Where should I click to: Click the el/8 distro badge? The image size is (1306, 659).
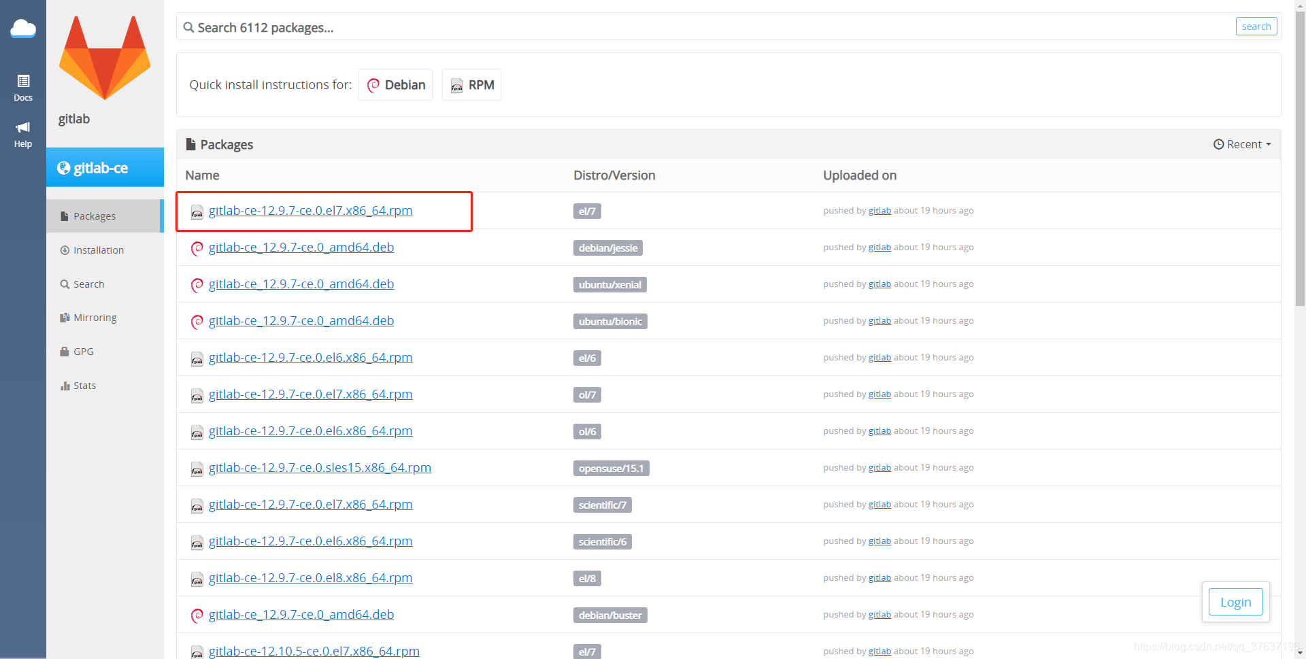pos(587,579)
